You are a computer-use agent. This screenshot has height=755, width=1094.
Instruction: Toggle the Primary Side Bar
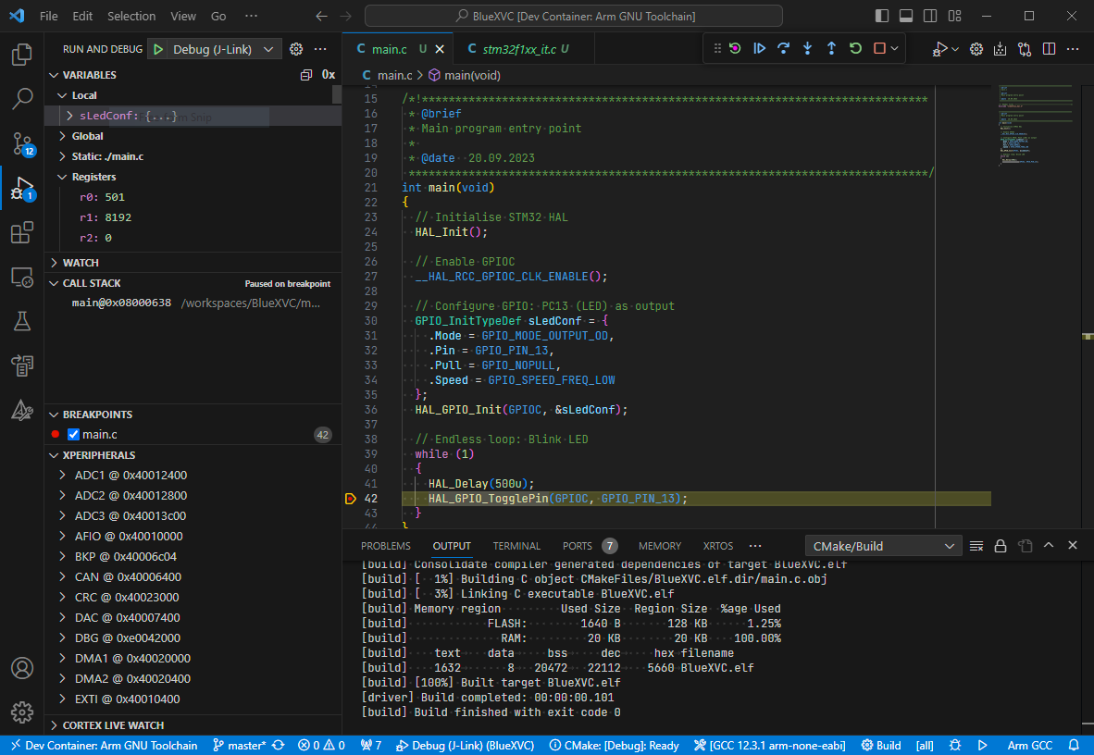pyautogui.click(x=882, y=14)
